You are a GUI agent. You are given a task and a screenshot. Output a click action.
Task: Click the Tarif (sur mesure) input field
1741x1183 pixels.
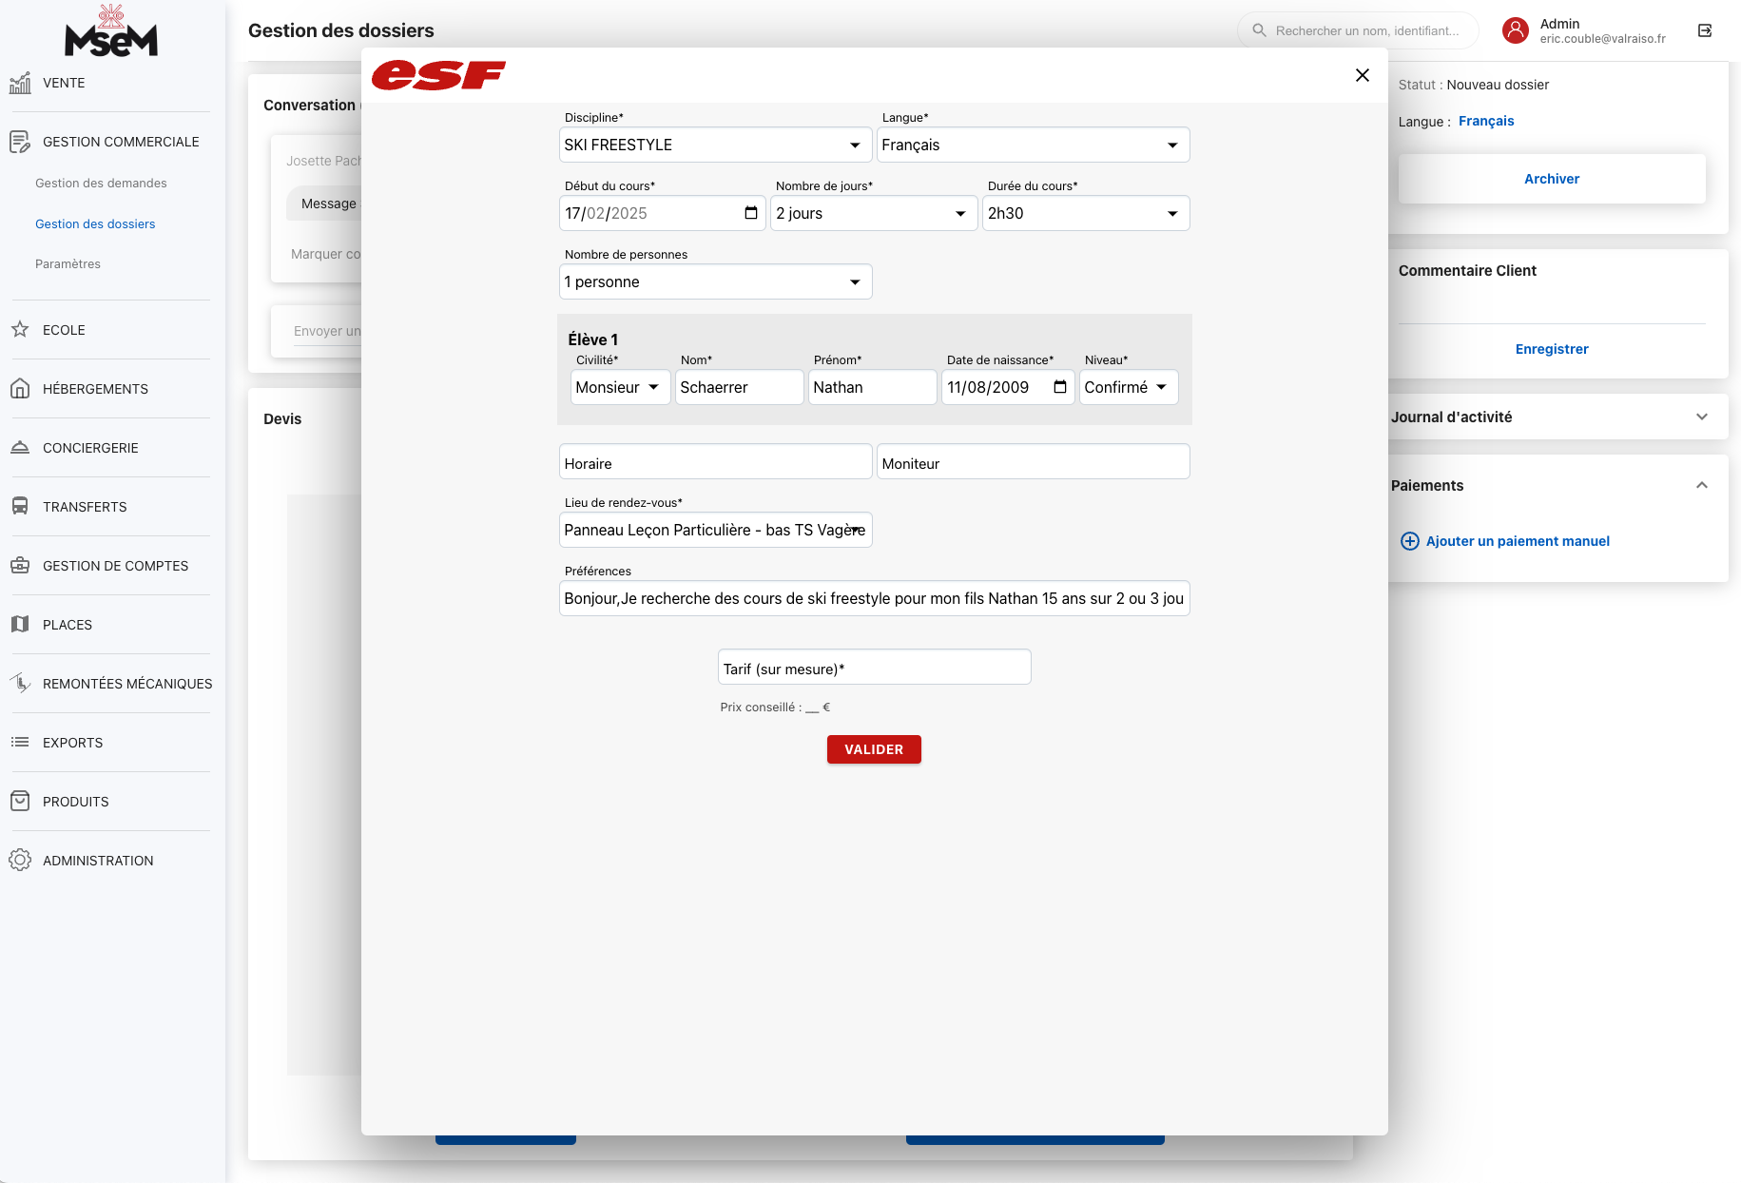pos(874,668)
